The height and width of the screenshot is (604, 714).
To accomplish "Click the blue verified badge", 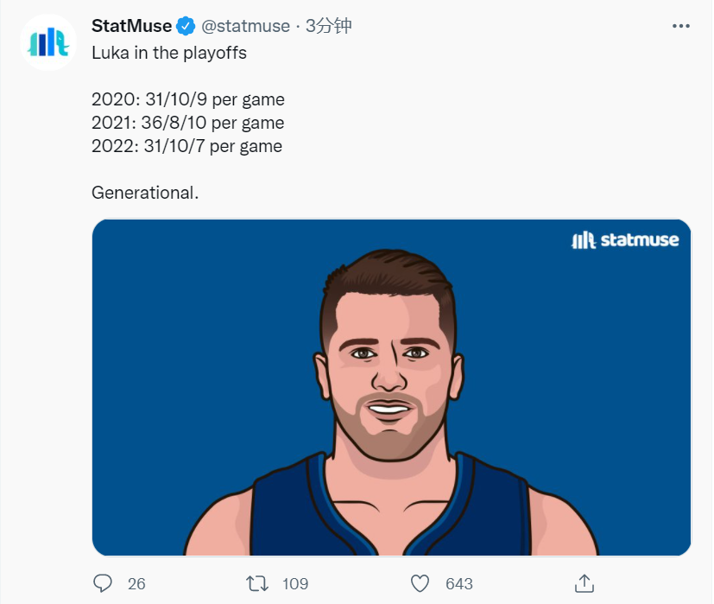I will point(186,26).
